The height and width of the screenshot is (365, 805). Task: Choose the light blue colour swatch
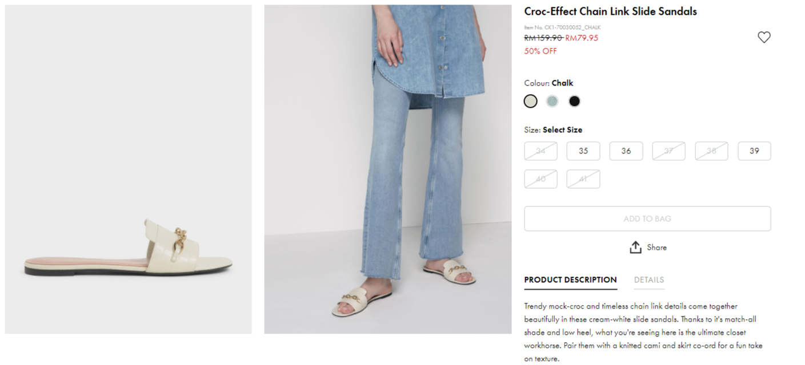click(x=552, y=102)
